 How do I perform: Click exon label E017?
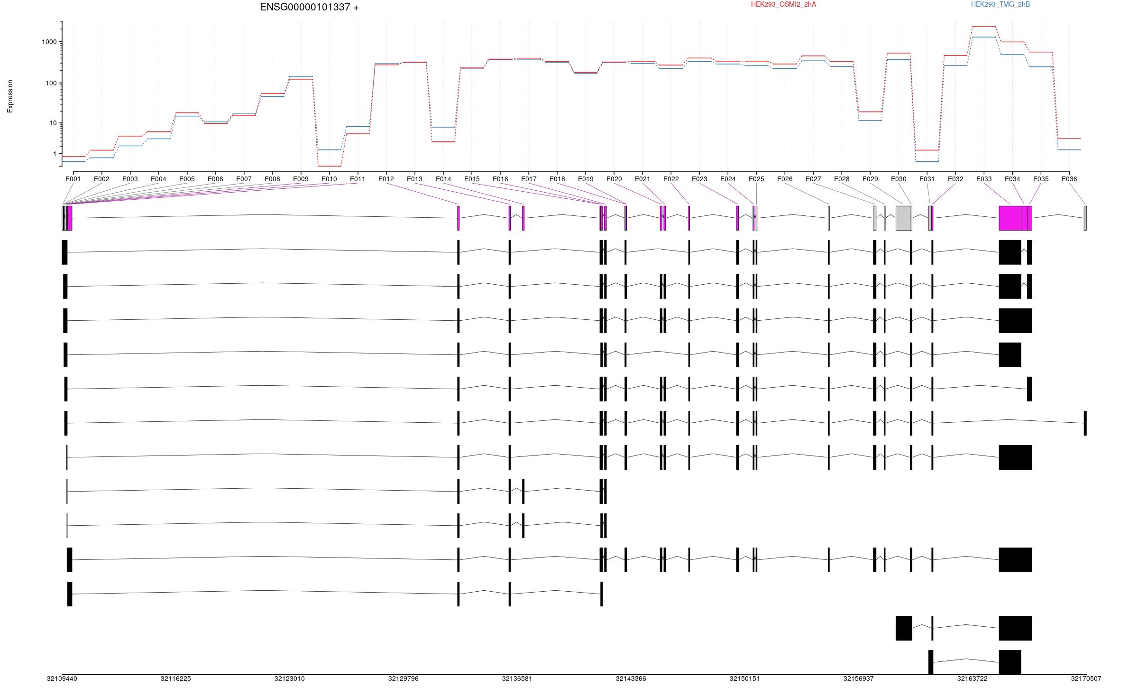(x=529, y=179)
